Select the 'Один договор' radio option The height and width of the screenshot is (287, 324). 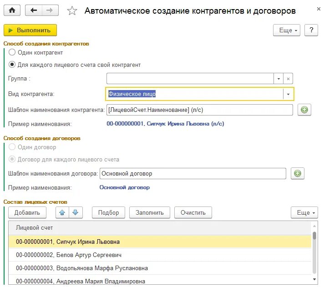pyautogui.click(x=12, y=147)
